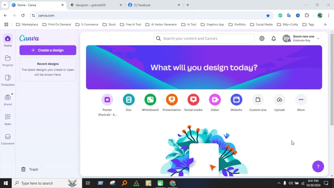Open the Portfolio bookmarks folder
The image size is (334, 188).
[x=237, y=25]
